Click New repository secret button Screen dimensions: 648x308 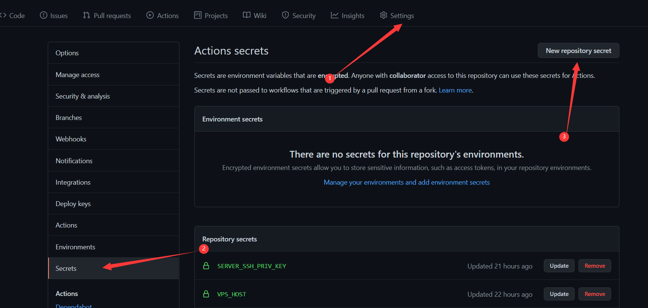(578, 51)
